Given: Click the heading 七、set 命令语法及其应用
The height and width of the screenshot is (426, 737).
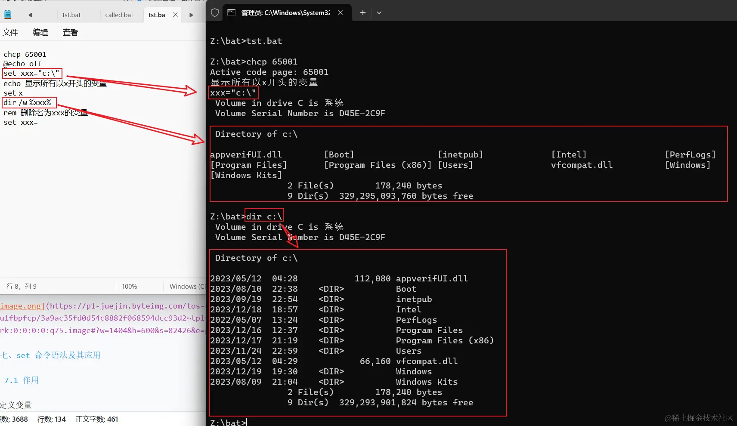Looking at the screenshot, I should pyautogui.click(x=50, y=355).
